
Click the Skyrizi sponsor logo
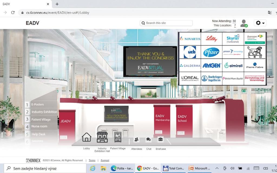click(x=233, y=39)
